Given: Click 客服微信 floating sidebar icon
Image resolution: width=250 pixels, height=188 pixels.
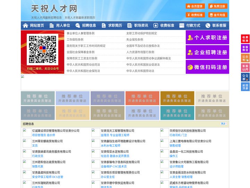Looking at the screenshot, I should (x=245, y=48).
